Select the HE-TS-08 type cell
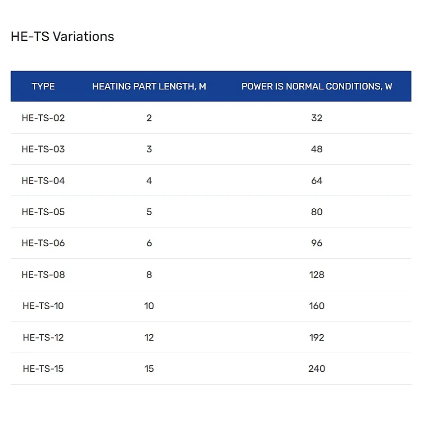The width and height of the screenshot is (423, 423). tap(43, 274)
